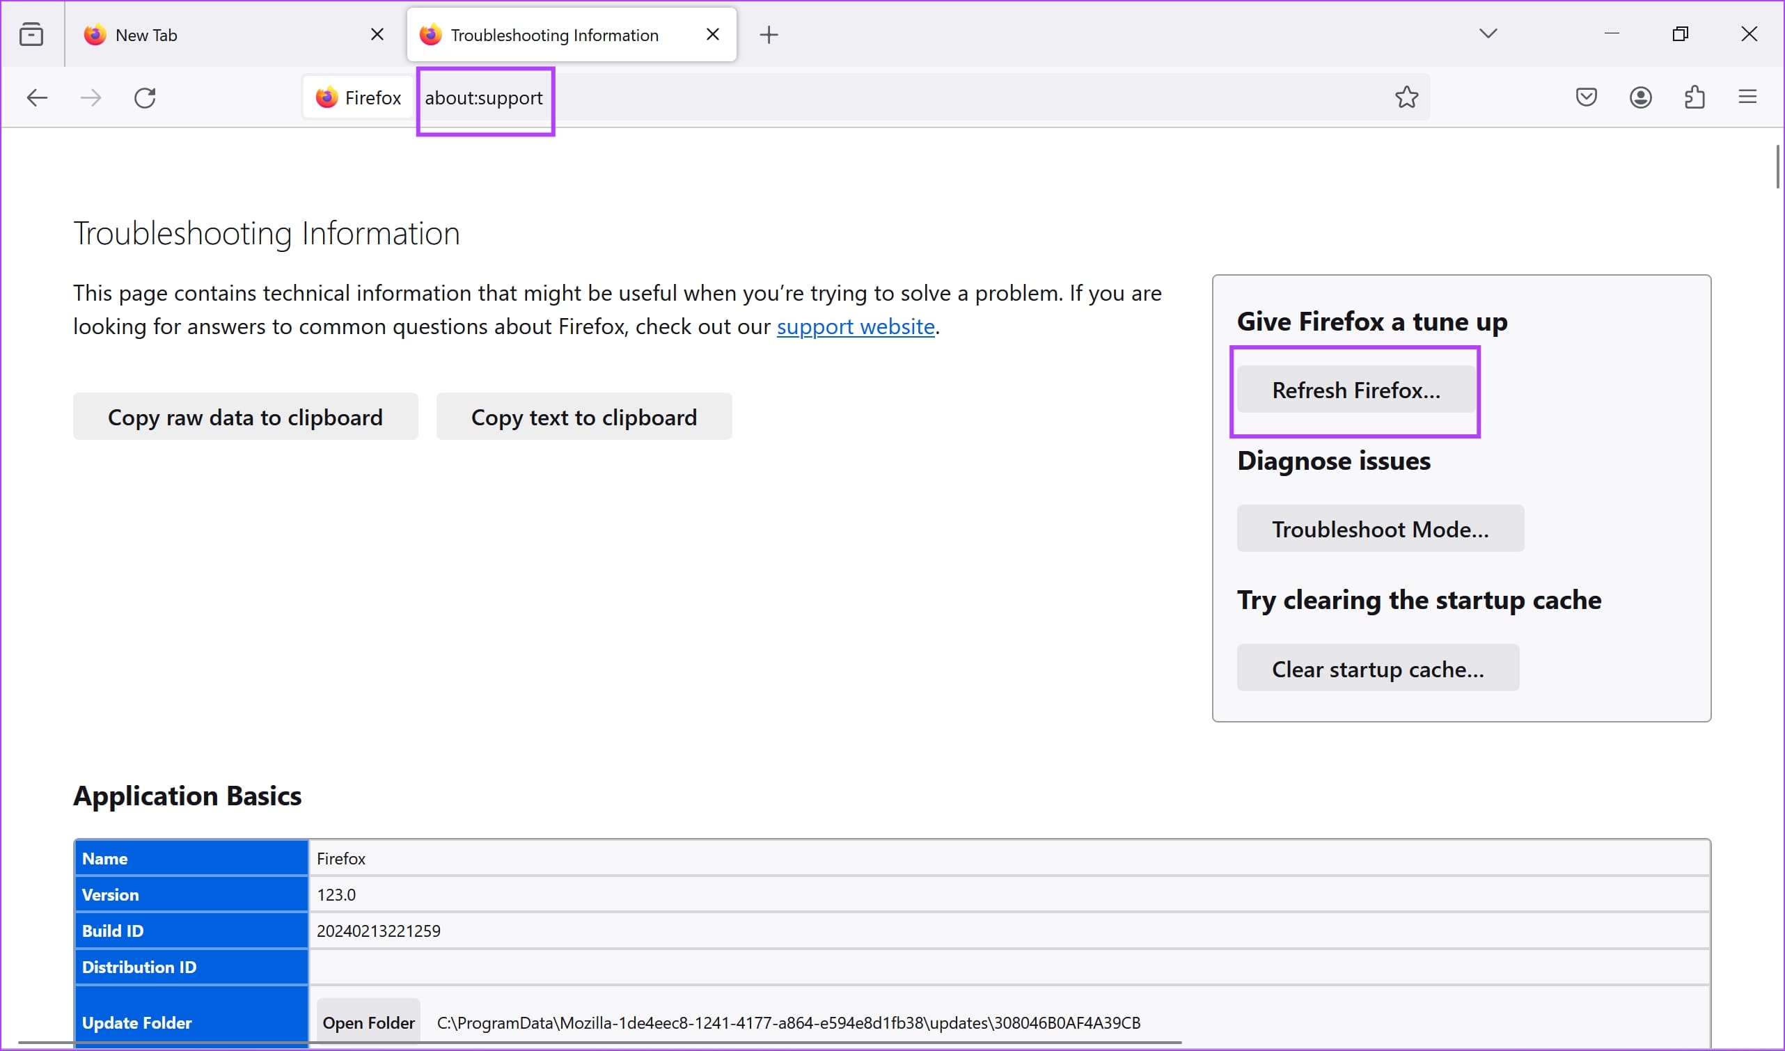Open the application hamburger menu
The height and width of the screenshot is (1051, 1785).
1748,97
